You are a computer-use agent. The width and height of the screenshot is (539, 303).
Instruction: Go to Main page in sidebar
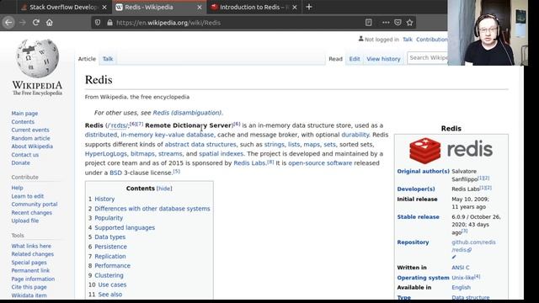tap(24, 114)
